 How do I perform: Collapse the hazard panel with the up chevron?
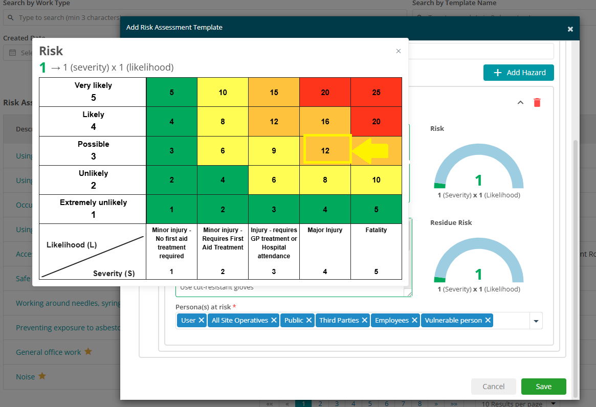[520, 103]
